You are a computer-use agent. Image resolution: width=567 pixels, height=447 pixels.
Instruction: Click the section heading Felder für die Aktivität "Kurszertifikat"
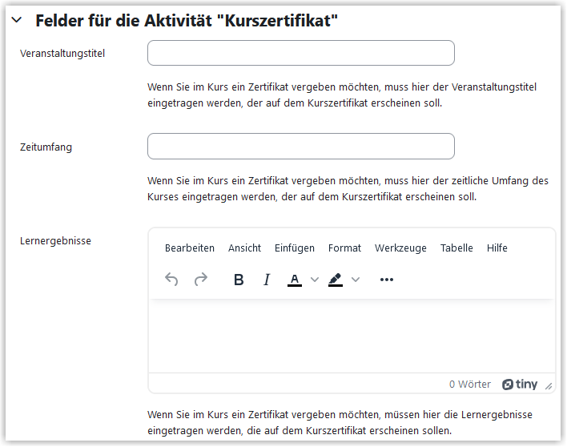[187, 21]
